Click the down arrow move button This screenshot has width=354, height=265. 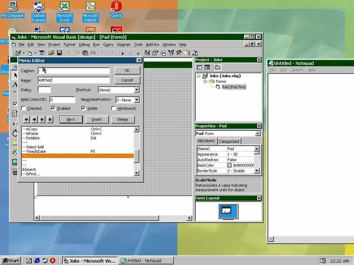(x=50, y=119)
